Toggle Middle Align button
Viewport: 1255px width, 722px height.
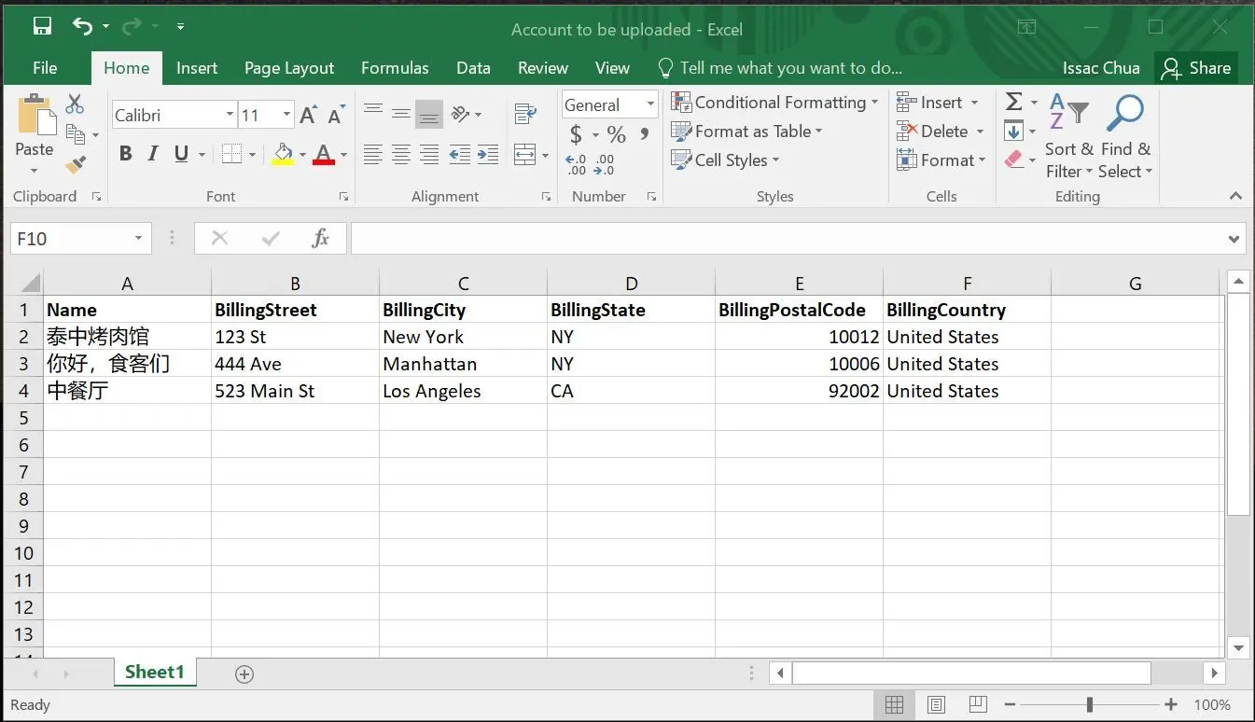[401, 114]
